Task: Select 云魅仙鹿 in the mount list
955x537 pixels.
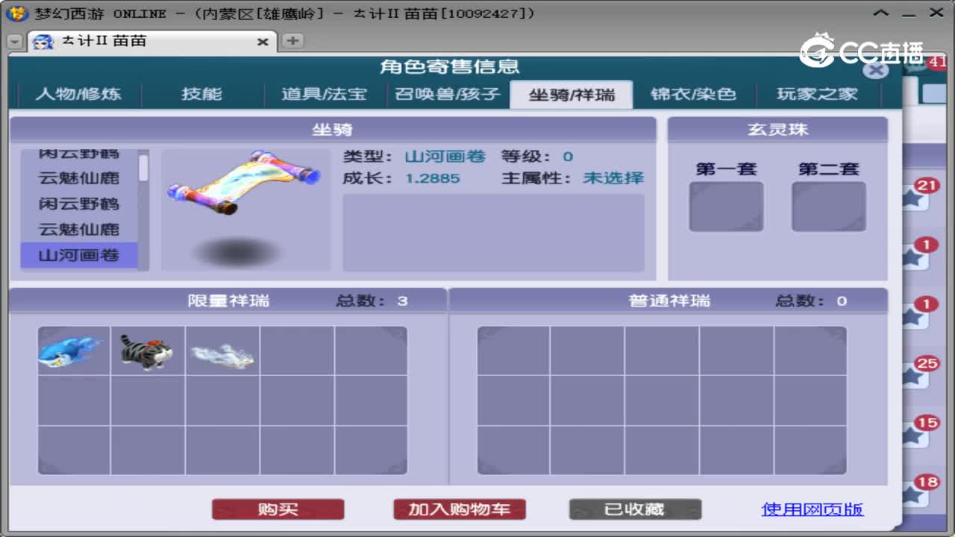Action: (78, 178)
